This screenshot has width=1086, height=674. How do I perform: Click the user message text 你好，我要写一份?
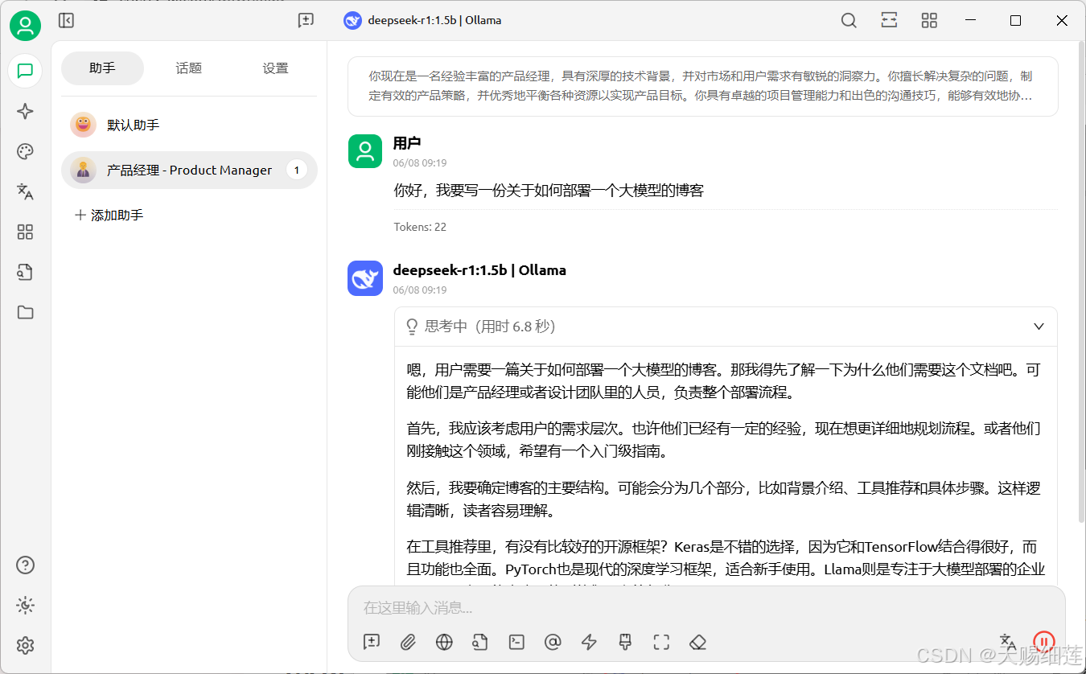[x=549, y=191]
